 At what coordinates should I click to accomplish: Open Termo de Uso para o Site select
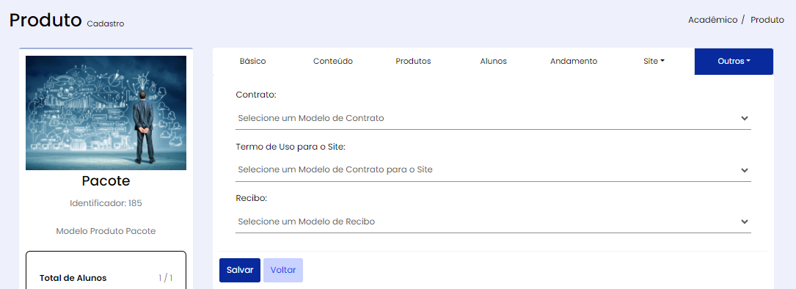[493, 170]
